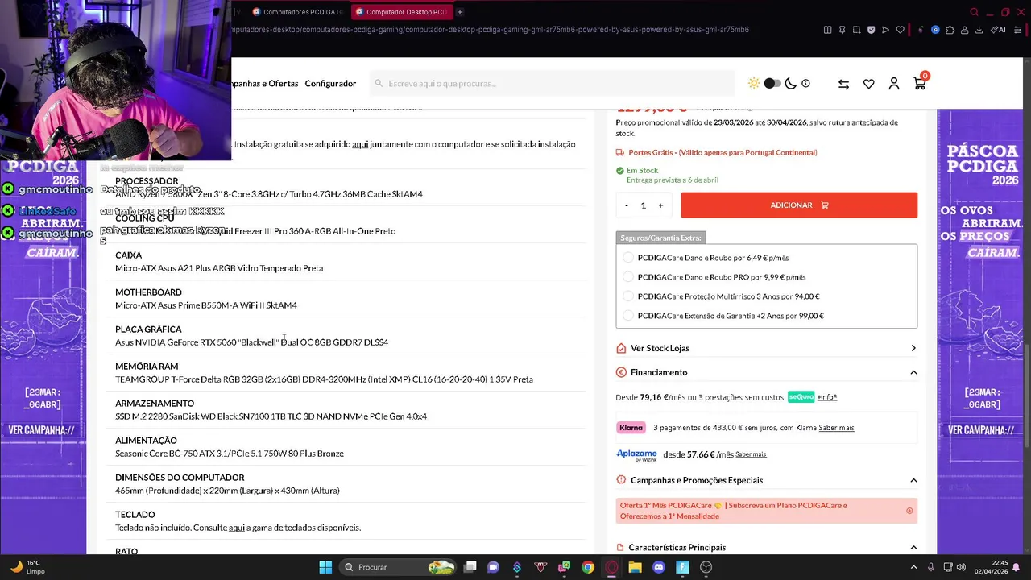Click the browser address bar URL

coord(491,30)
